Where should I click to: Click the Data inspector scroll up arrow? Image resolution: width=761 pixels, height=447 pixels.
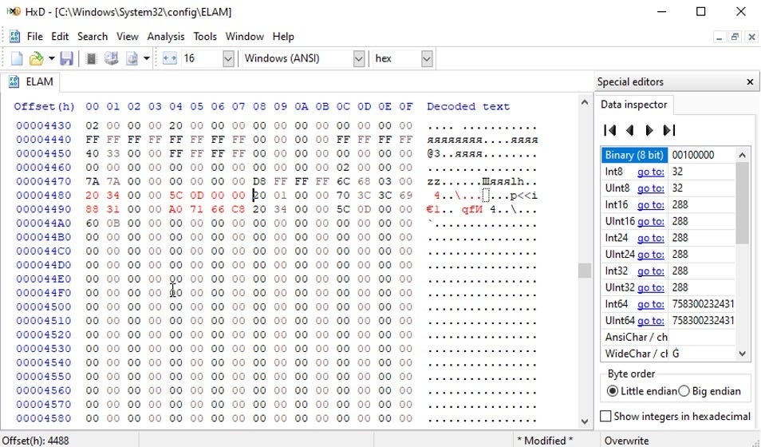[x=742, y=155]
